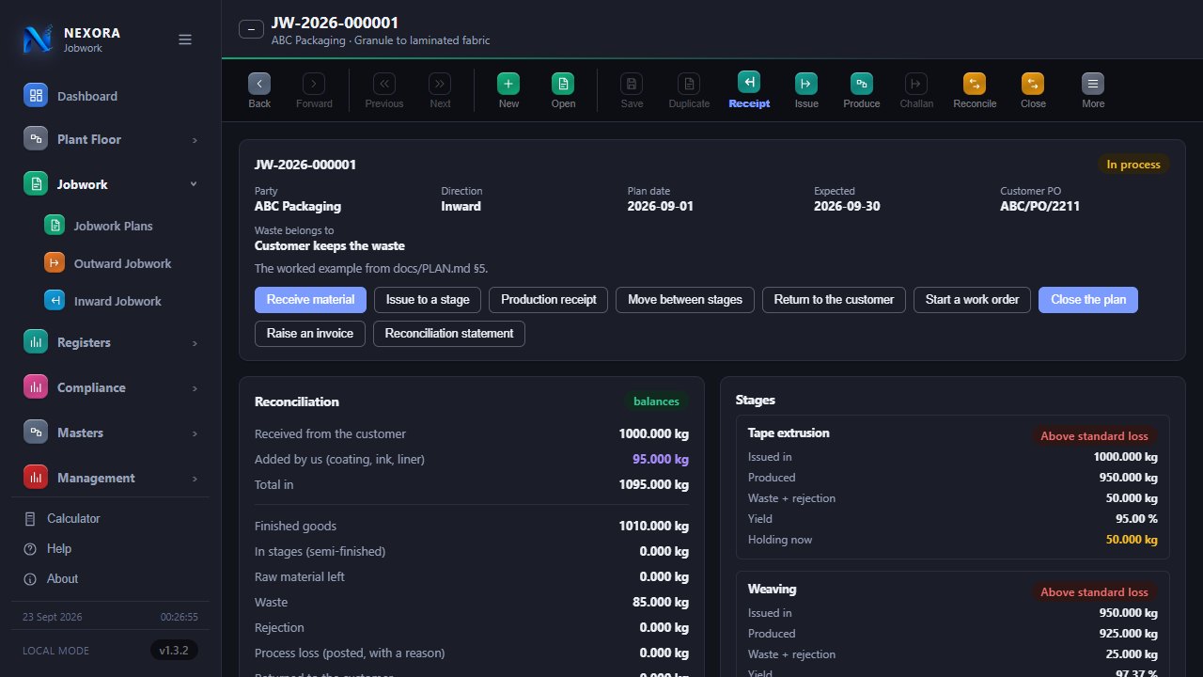Click Return to the customer button
This screenshot has height=677, width=1203.
pyautogui.click(x=834, y=300)
